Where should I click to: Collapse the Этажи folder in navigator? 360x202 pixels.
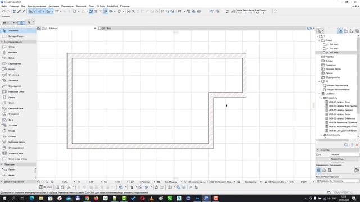tap(319, 40)
